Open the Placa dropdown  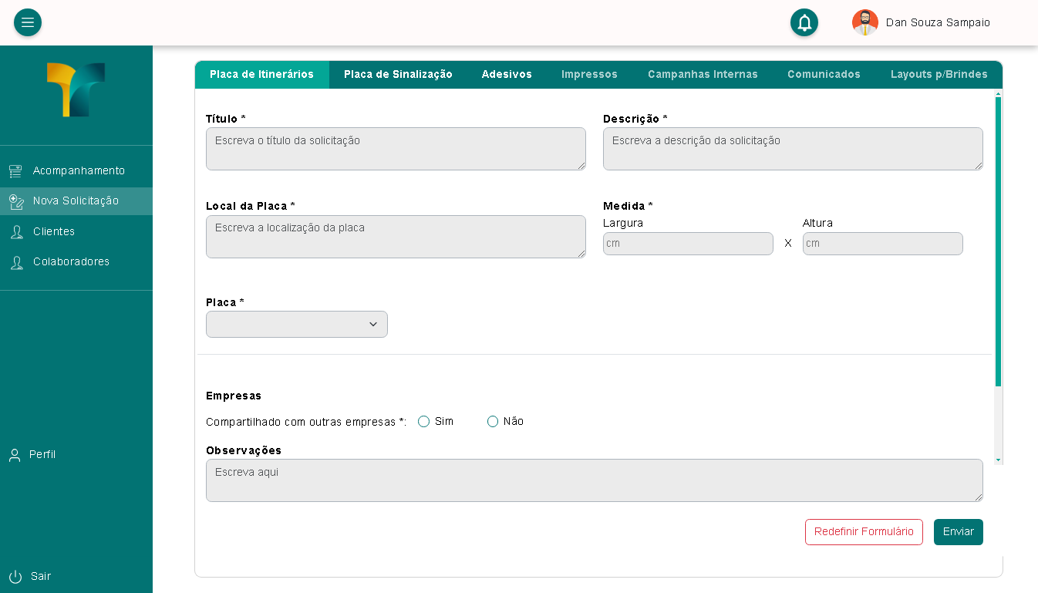(x=296, y=325)
